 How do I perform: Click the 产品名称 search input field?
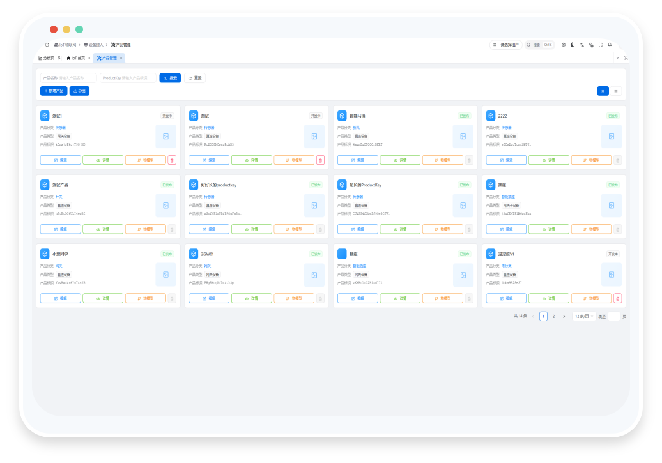[x=77, y=78]
